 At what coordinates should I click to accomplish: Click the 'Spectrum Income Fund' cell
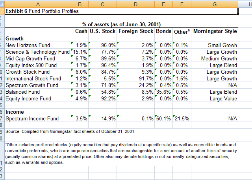click(38, 118)
